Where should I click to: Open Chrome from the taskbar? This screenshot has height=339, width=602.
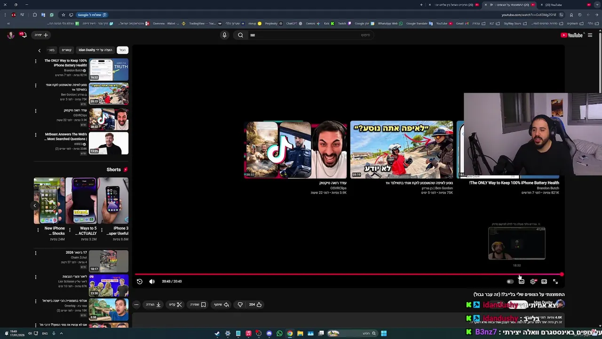tap(290, 333)
